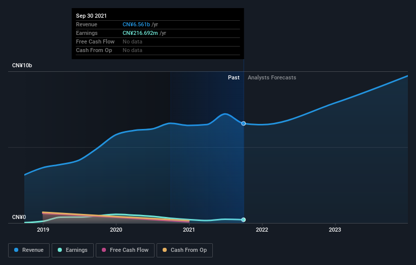Click the 2022 x-axis label

[x=262, y=230]
